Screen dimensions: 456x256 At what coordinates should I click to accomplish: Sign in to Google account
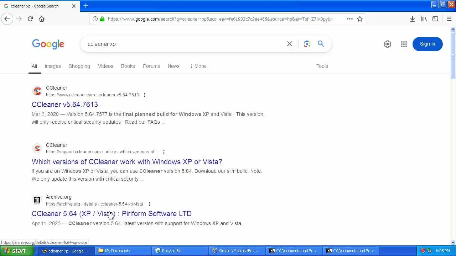click(427, 44)
